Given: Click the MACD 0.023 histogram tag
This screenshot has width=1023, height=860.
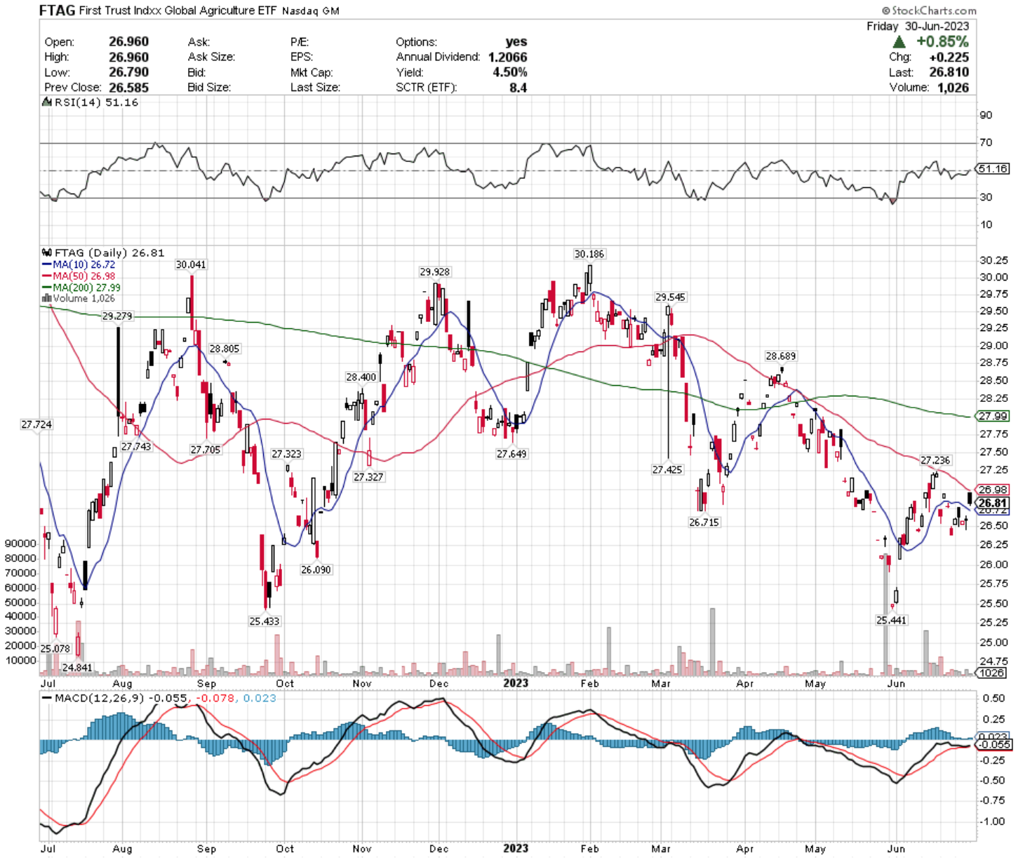Looking at the screenshot, I should tap(994, 737).
